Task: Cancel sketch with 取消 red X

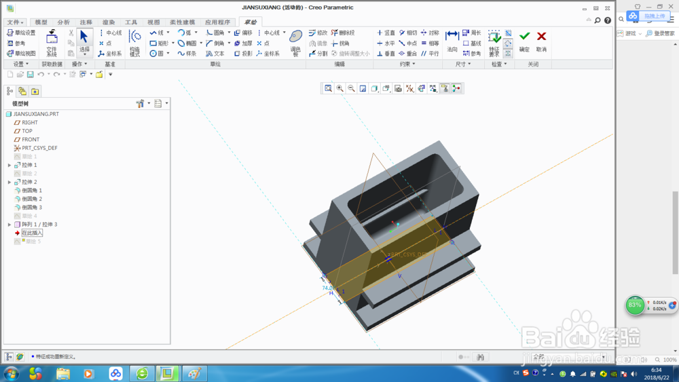Action: click(541, 41)
